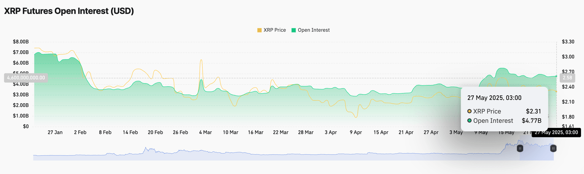Select the 9 Apr date axis label
This screenshot has height=174, width=584.
pyautogui.click(x=355, y=132)
